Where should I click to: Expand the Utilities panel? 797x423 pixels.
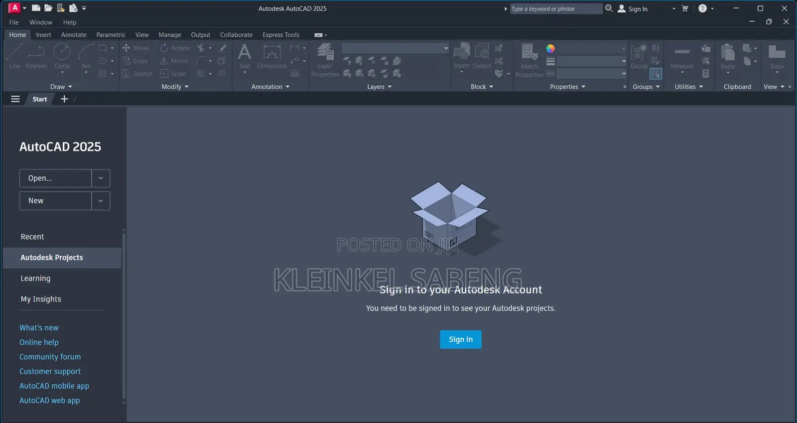pos(688,87)
